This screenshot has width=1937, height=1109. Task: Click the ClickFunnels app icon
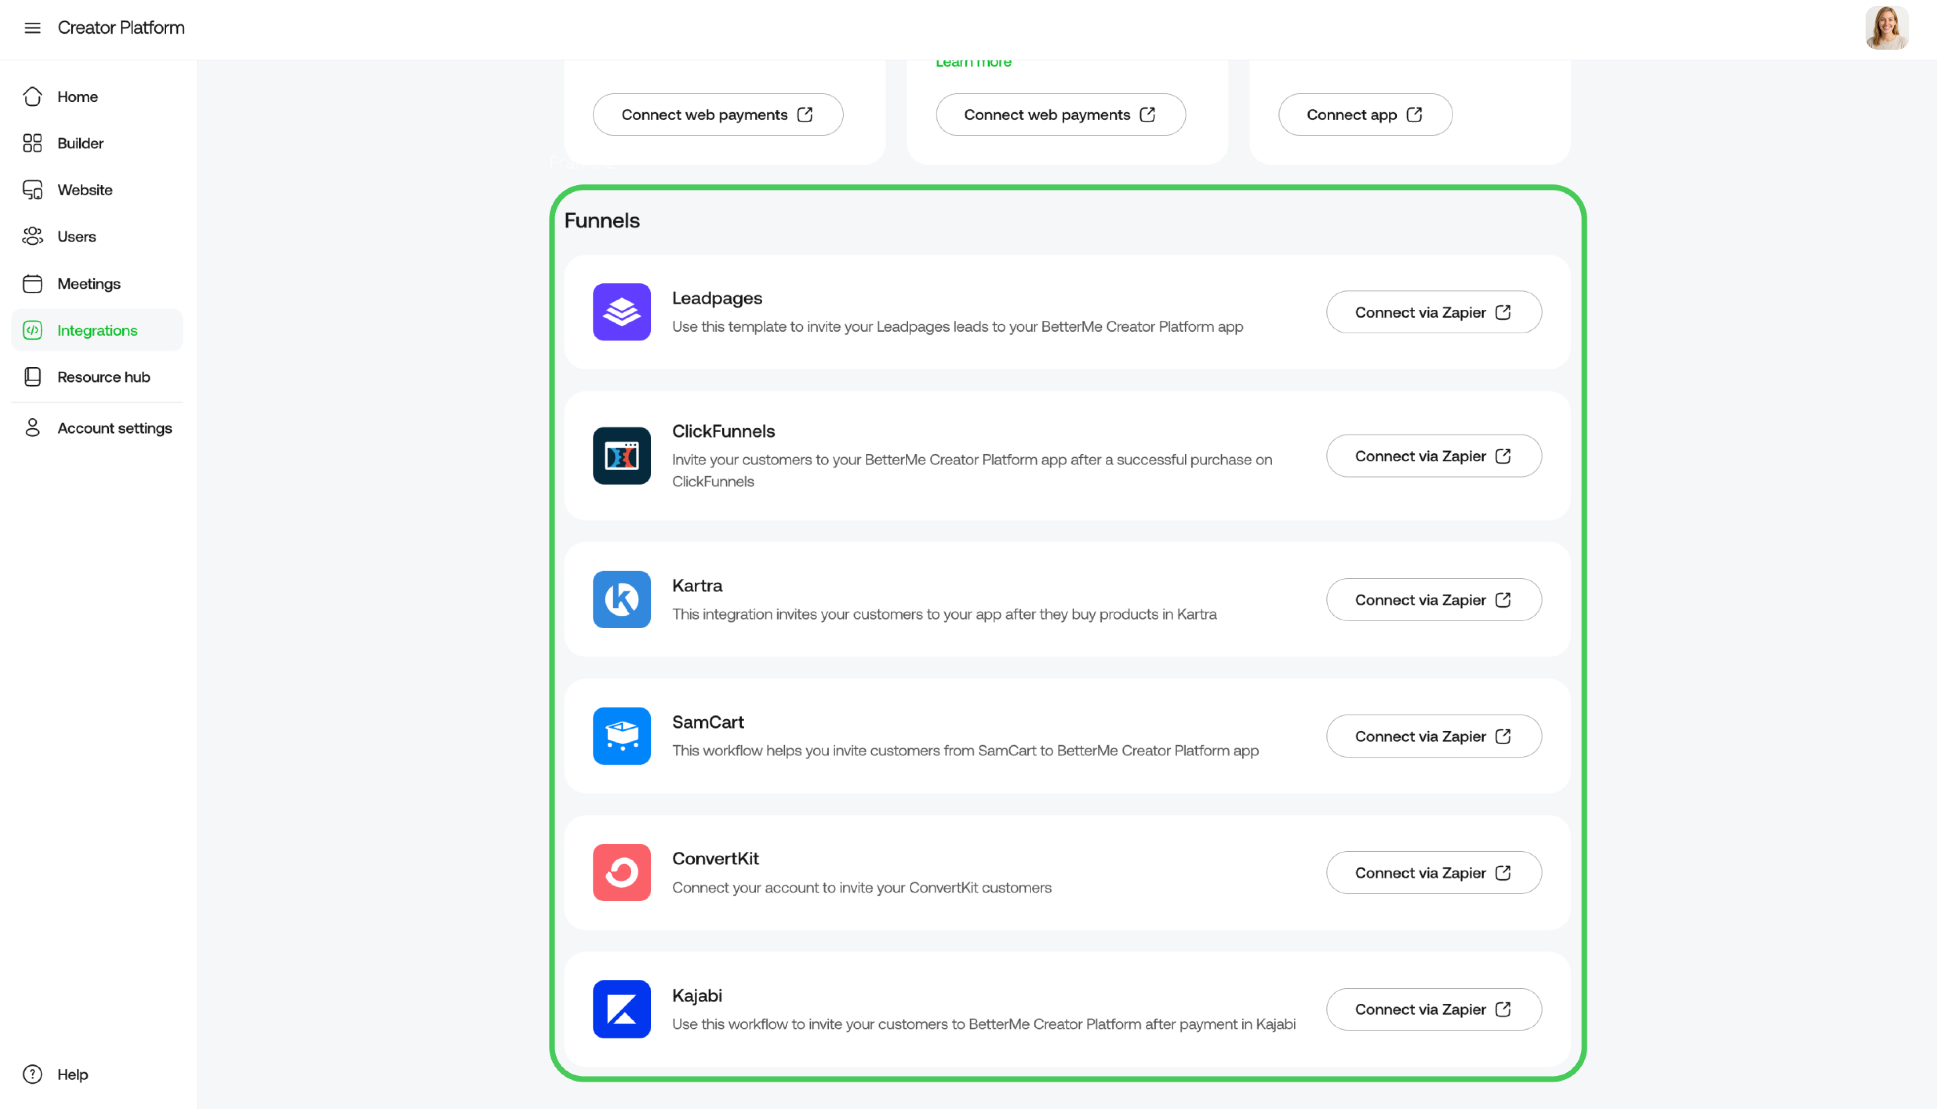(622, 456)
